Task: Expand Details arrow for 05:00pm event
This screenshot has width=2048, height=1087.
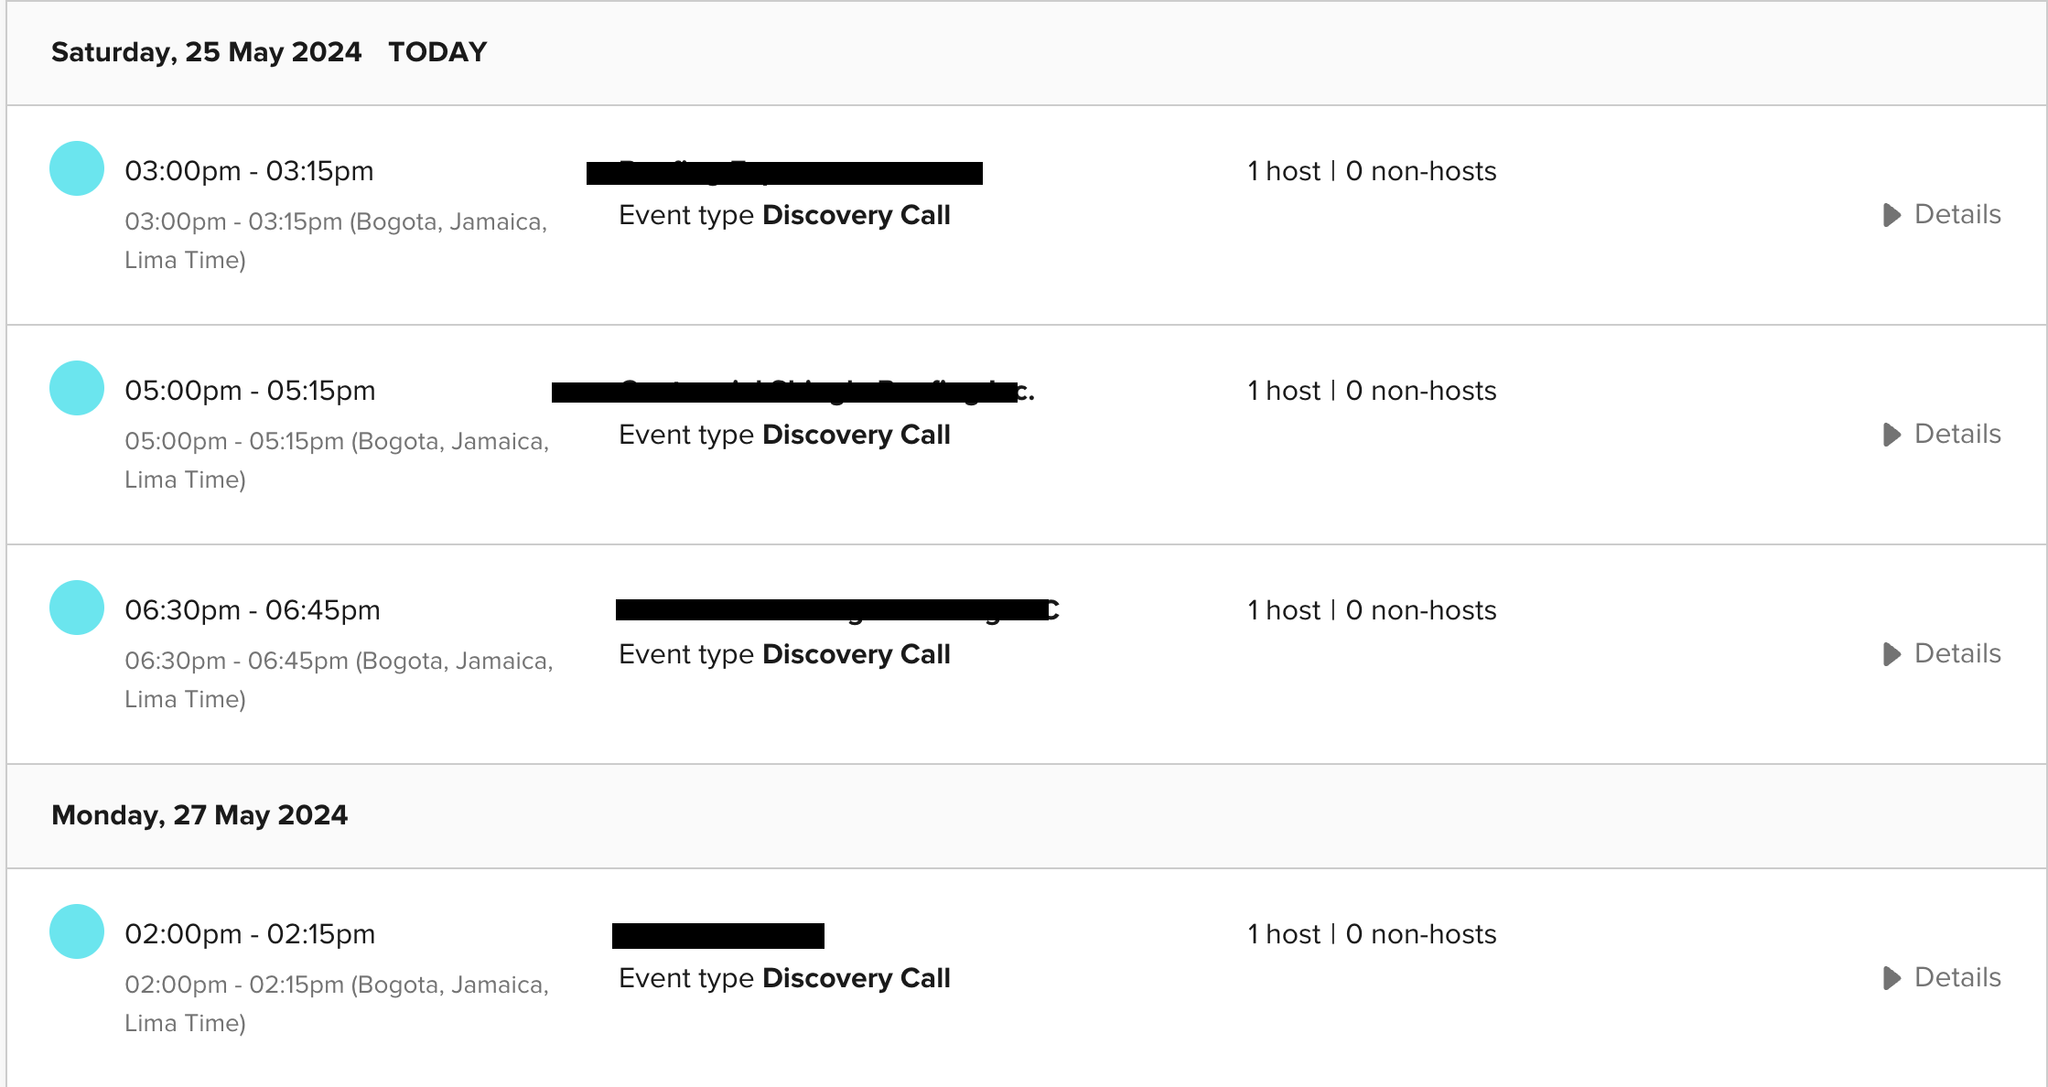Action: click(x=1892, y=435)
